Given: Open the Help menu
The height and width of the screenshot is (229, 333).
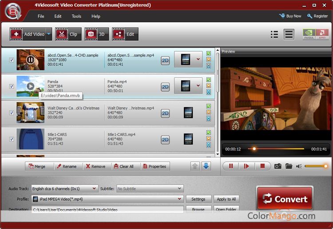Looking at the screenshot, I should coord(96,16).
